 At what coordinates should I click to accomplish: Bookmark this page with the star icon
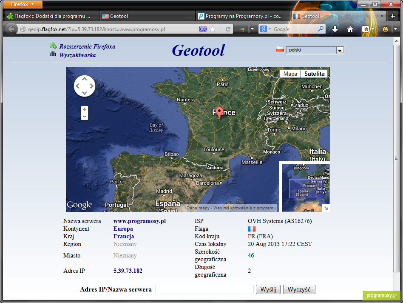(213, 29)
